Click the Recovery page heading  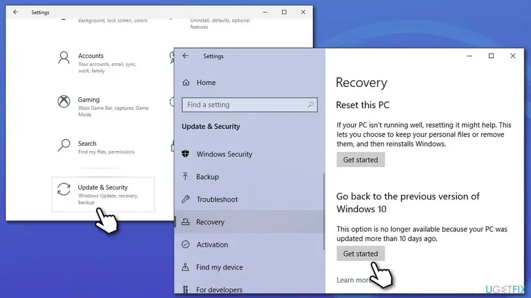(361, 82)
